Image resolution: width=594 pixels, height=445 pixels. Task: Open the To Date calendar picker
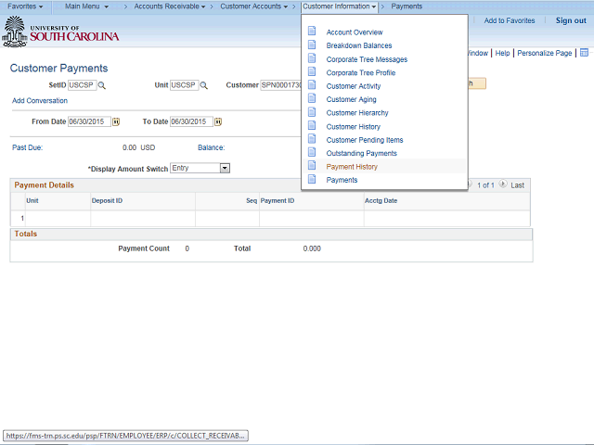pos(219,121)
